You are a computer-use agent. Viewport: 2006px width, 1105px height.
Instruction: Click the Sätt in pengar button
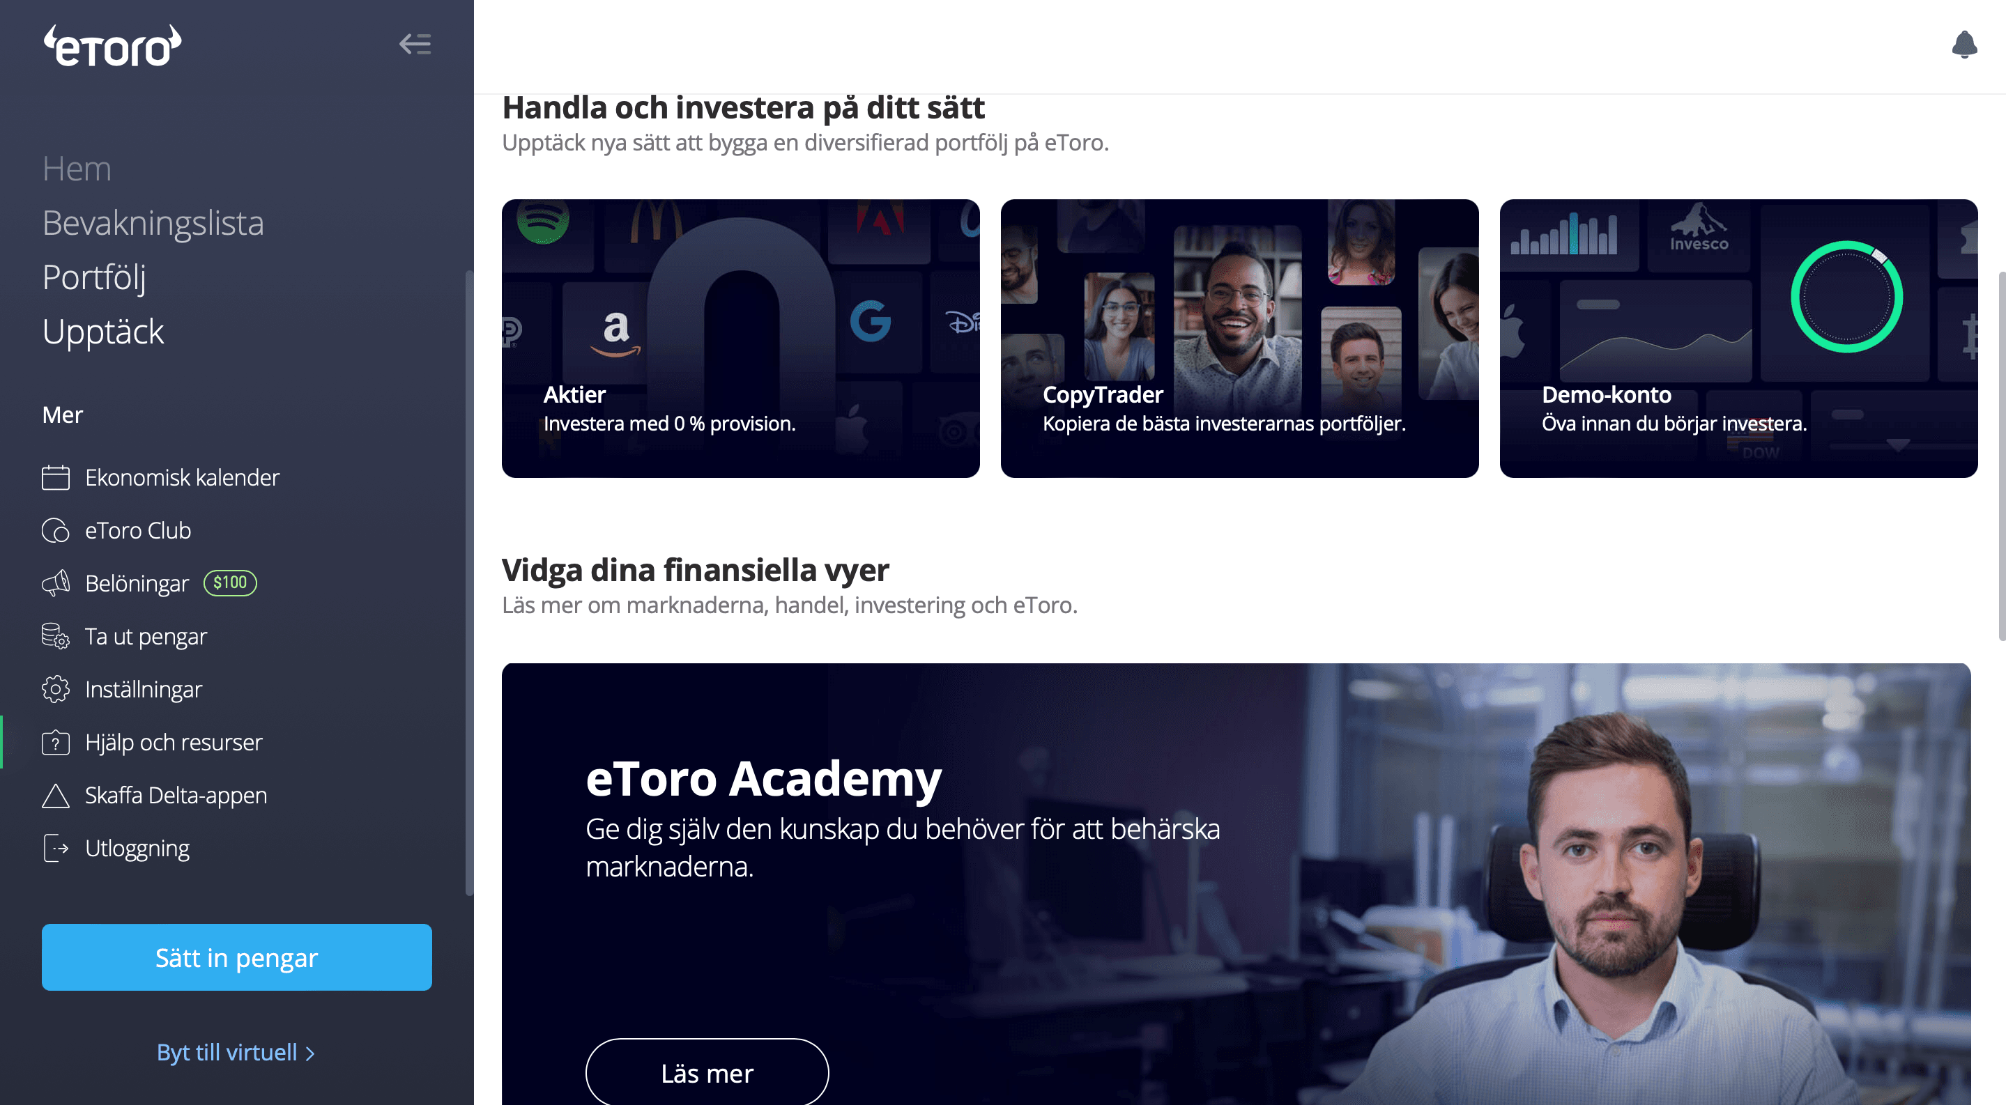coord(237,957)
